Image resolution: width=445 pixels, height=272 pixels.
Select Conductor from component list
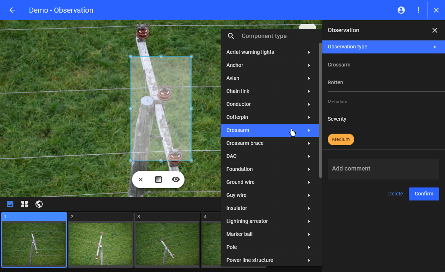click(x=239, y=104)
